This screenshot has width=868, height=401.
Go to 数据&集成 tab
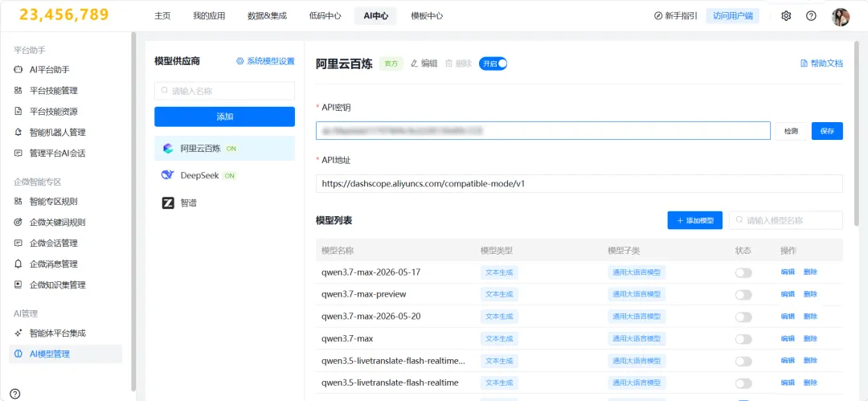(267, 16)
